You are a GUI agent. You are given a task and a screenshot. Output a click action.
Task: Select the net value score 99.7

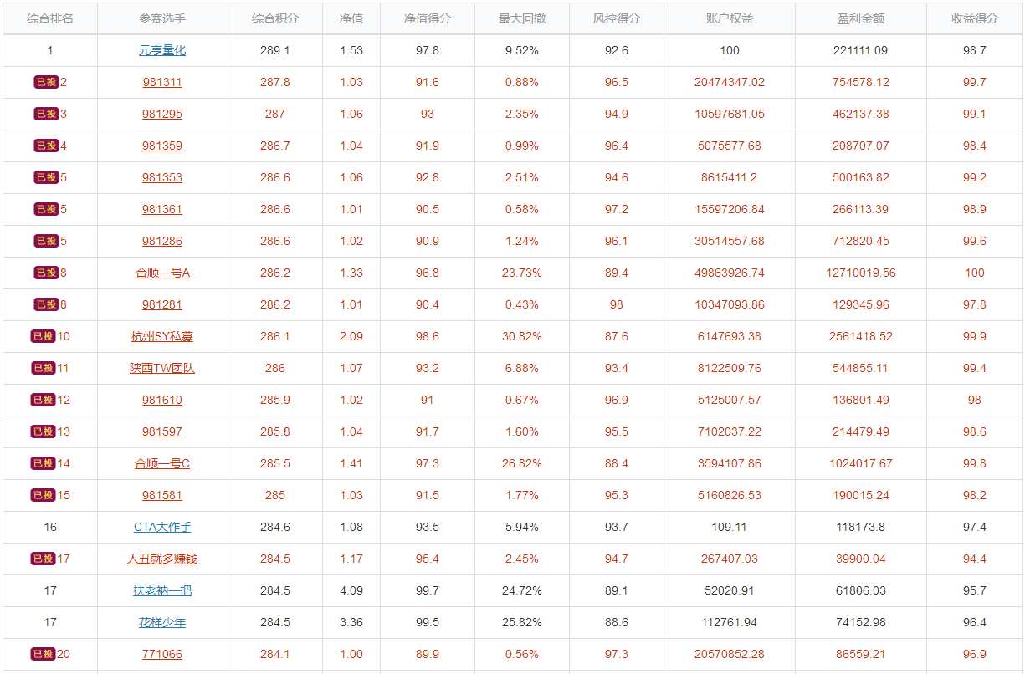point(428,590)
